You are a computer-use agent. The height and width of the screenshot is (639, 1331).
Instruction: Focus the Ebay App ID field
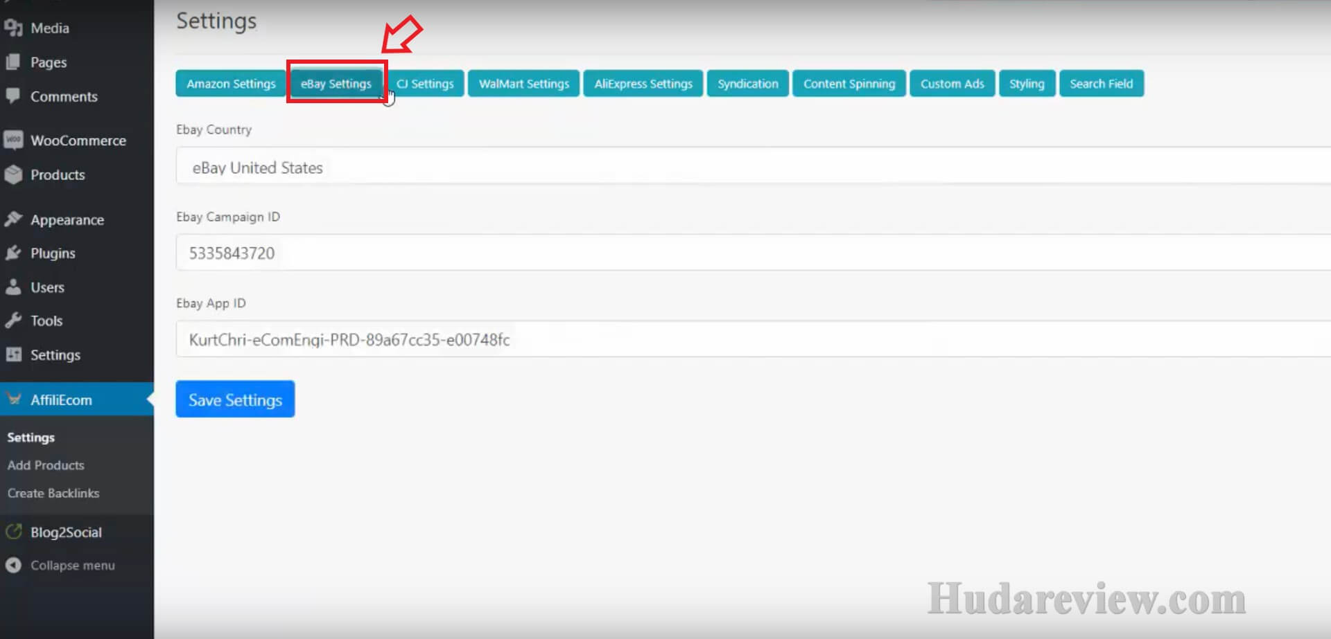[752, 339]
